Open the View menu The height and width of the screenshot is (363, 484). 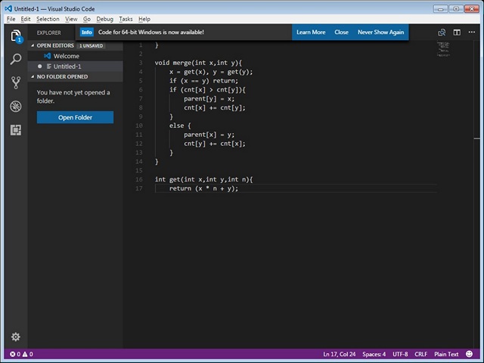click(71, 19)
